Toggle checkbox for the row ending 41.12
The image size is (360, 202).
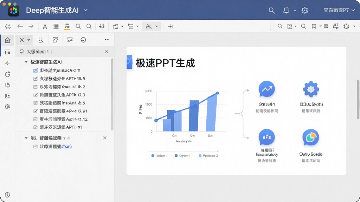pos(36,119)
